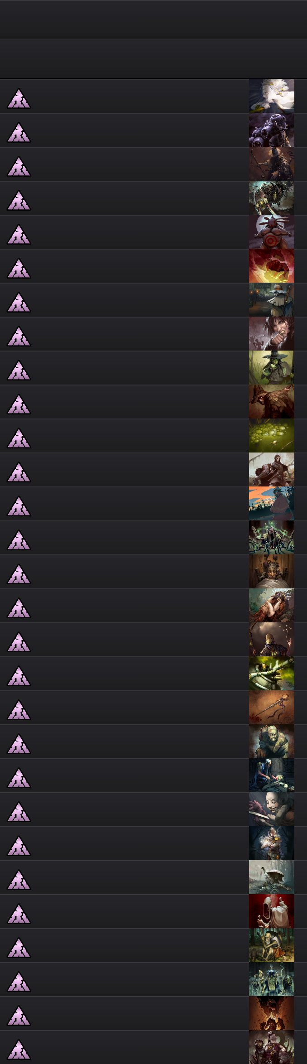
Task: Open the scarecrow archer with bow thumbnail
Action: (272, 164)
